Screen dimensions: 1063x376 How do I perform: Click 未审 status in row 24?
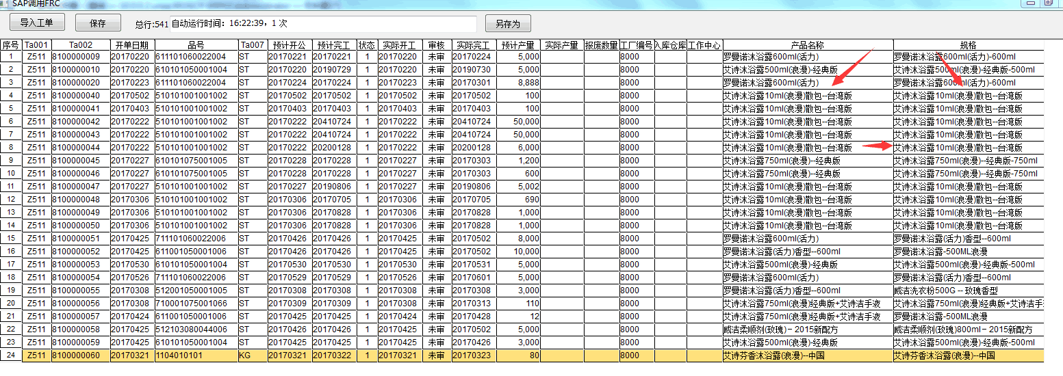pos(437,356)
